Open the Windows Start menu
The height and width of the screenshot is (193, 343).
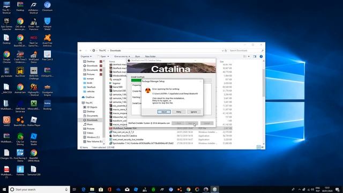(x=4, y=189)
